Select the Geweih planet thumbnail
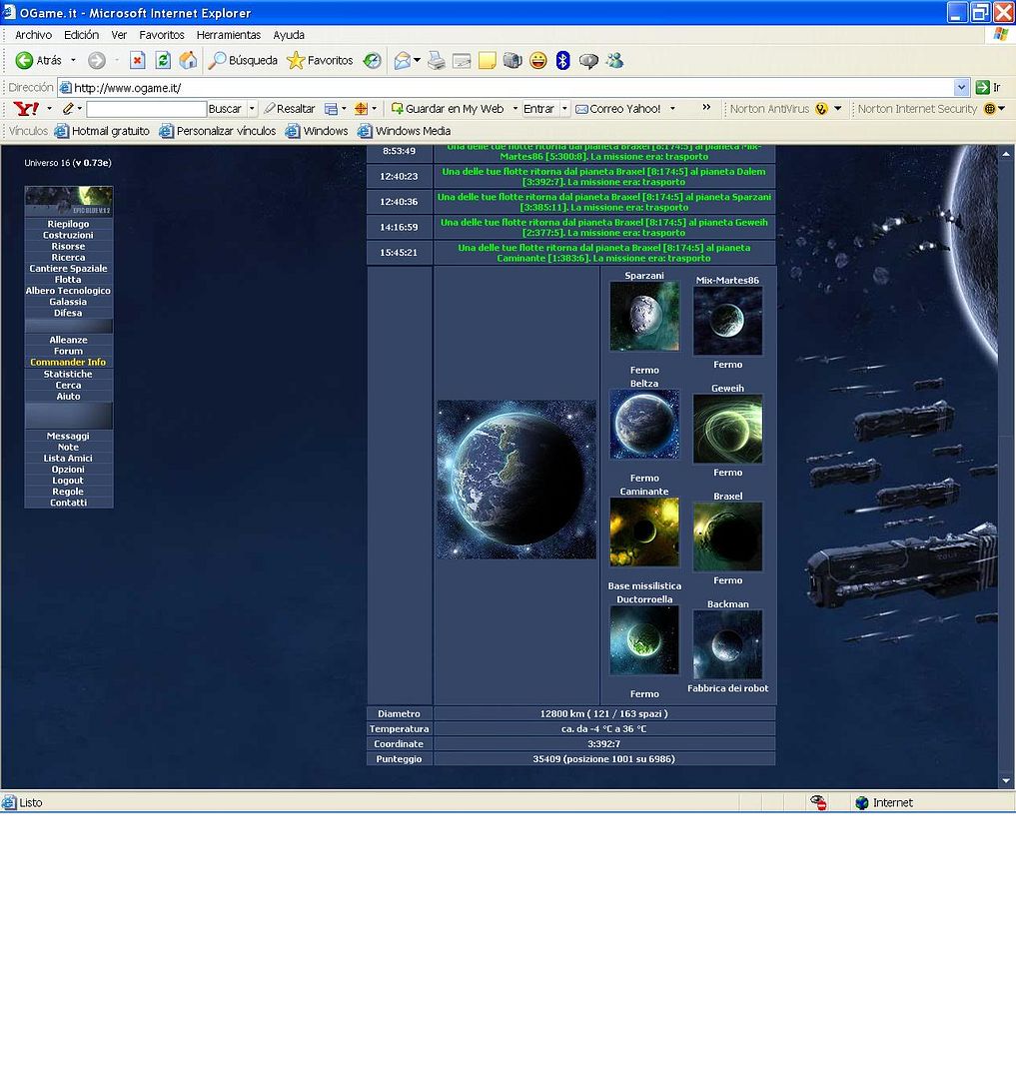 pyautogui.click(x=727, y=429)
